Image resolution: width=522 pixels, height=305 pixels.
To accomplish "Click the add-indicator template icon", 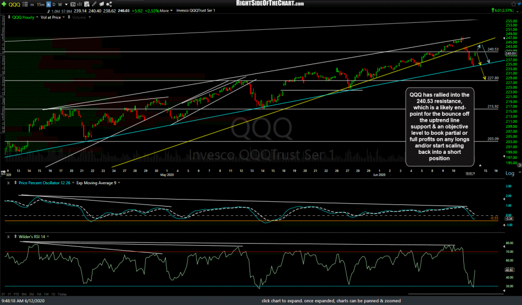I will (x=87, y=4).
